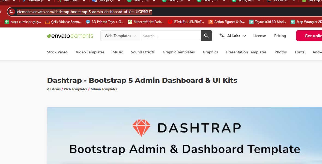Open the 'İSTANBUL JENERAT...' bookmark
This screenshot has width=322, height=164.
(186, 22)
